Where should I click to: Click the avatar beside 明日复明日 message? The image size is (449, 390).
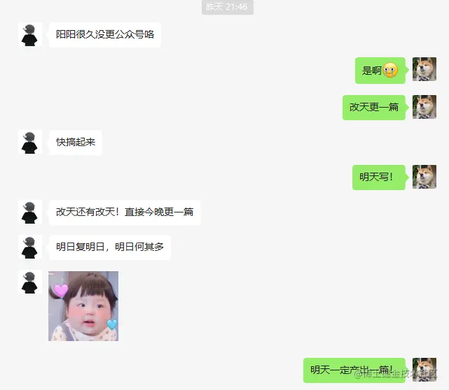click(30, 247)
